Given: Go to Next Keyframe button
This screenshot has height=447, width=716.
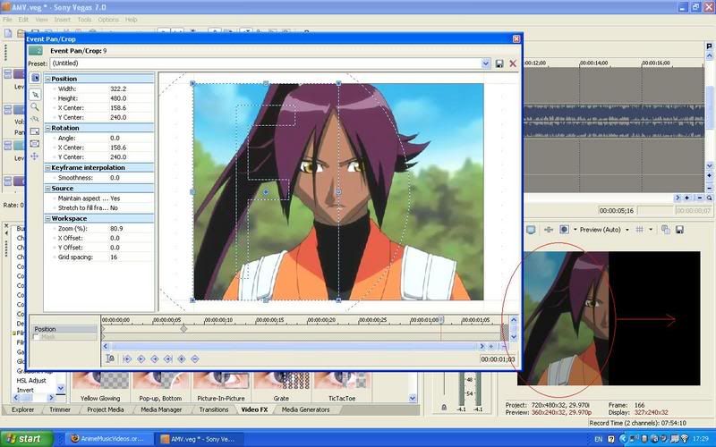Looking at the screenshot, I should (x=154, y=359).
